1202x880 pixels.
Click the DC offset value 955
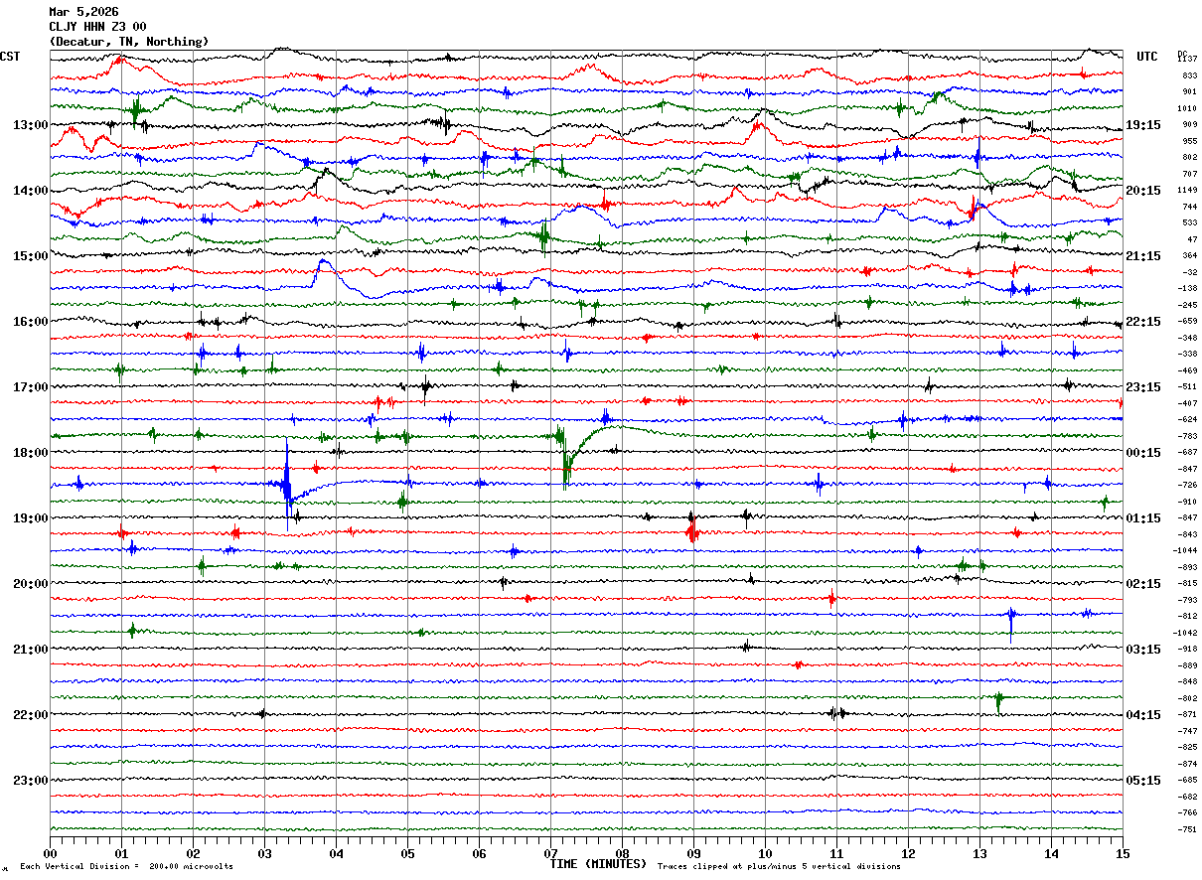coord(1189,141)
